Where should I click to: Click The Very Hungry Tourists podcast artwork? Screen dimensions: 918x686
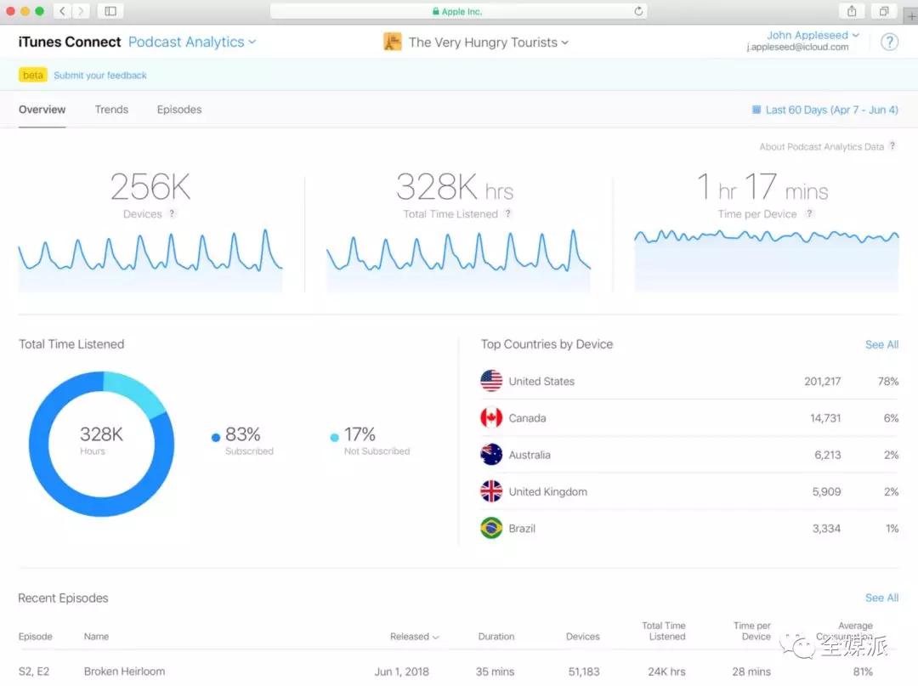click(x=392, y=42)
